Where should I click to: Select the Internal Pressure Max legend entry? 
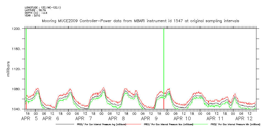pos(169,124)
